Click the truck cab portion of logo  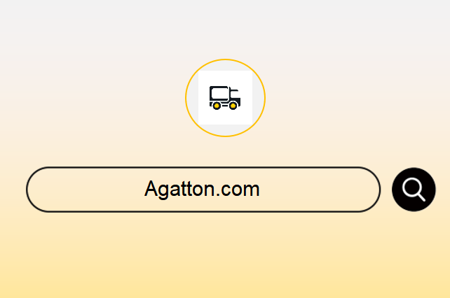pos(235,97)
